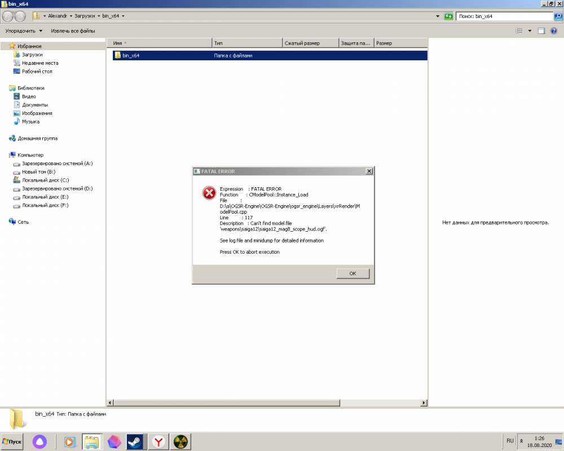564x451 pixels.
Task: Open Недавние места in navigation pane
Action: click(x=40, y=63)
